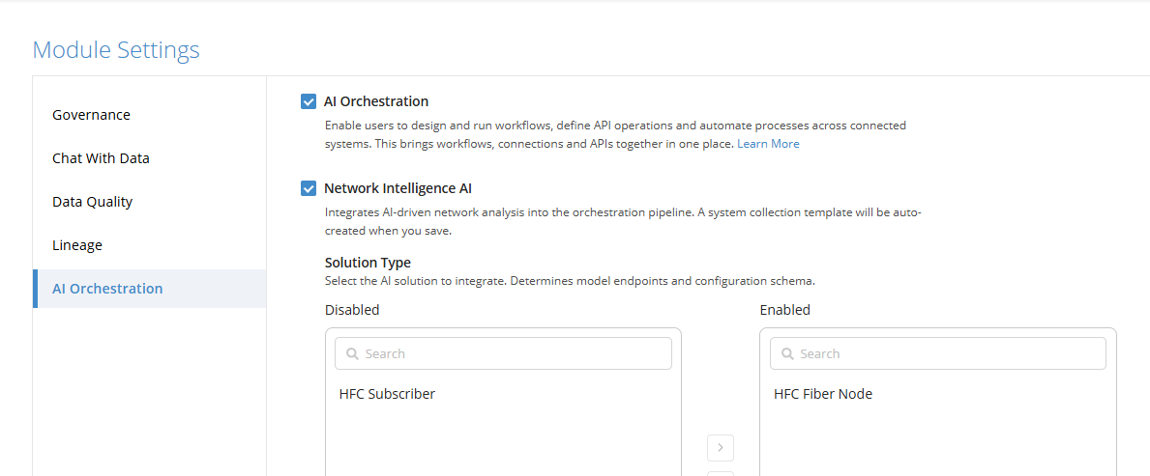Uncheck the AI Orchestration checkbox

point(309,101)
